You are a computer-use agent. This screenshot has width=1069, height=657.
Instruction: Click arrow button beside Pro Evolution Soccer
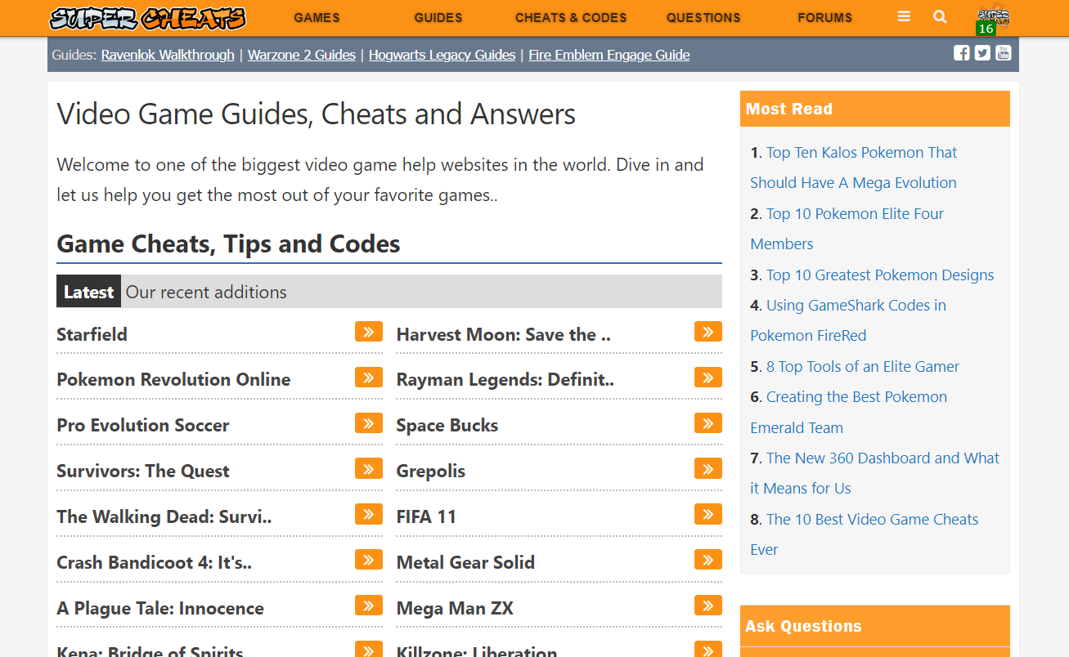click(369, 423)
